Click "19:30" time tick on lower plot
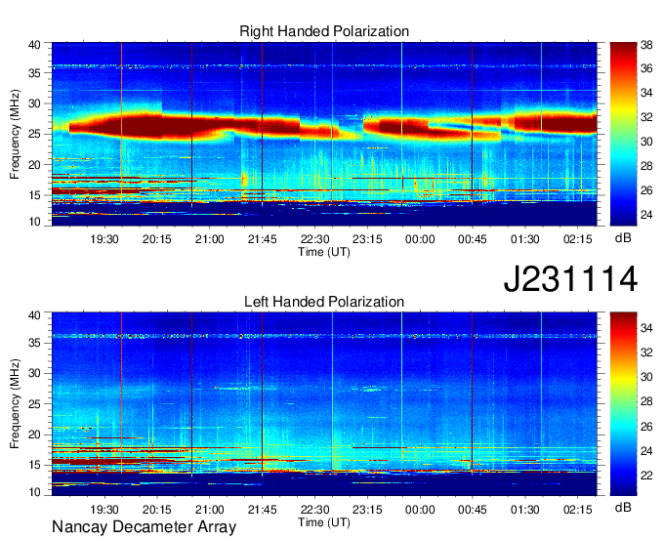Screen dimensions: 664x539 point(104,510)
